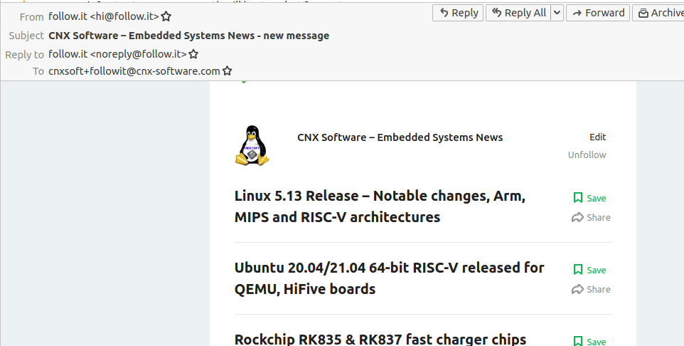Star the cnxsoft+followit recipient address
Screen dimensions: 684x346
(228, 70)
